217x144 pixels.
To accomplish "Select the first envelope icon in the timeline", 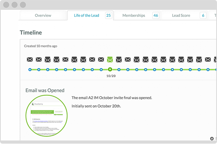I will pos(30,59).
